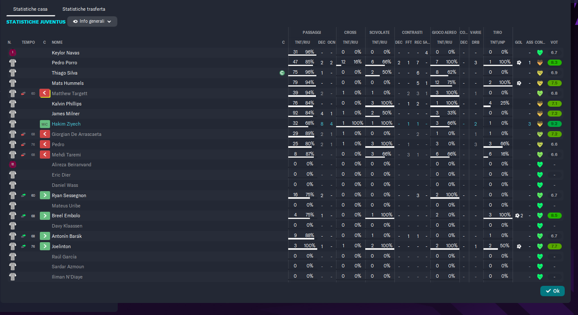Click Hakim Ziyech condition heart icon
This screenshot has height=315, width=578.
pos(540,124)
